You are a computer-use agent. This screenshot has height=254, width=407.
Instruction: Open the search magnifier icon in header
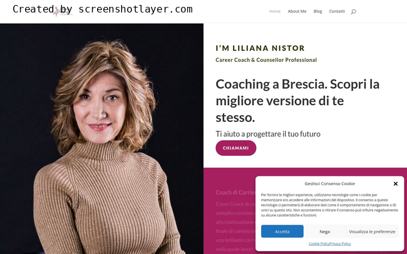click(x=353, y=12)
